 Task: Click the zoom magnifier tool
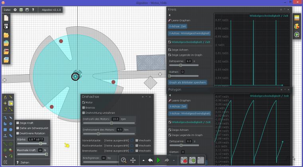124,160
